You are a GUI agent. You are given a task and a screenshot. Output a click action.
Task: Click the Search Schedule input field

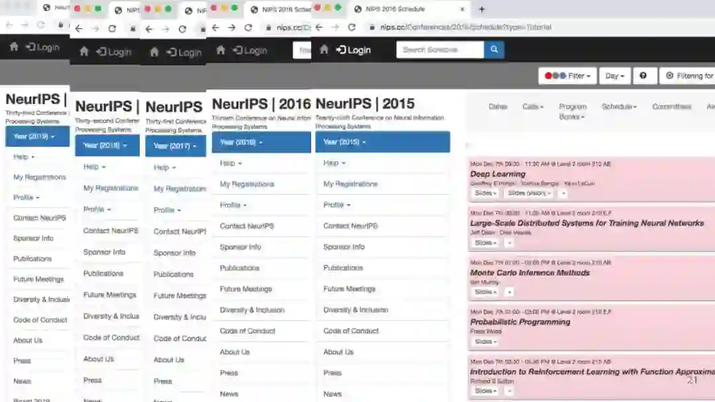pos(440,49)
